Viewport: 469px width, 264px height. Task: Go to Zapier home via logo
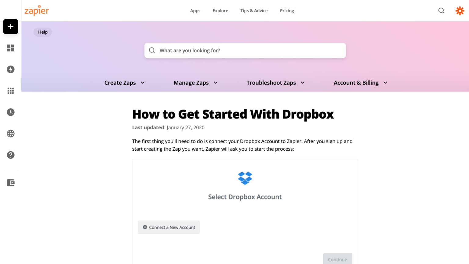tap(37, 11)
